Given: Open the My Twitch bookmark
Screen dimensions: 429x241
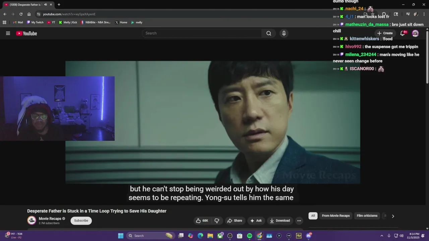Looking at the screenshot, I should tap(35, 22).
